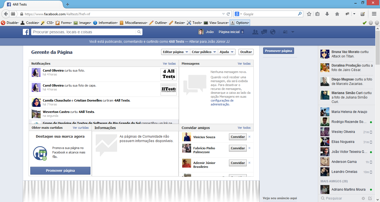Open downloads arrow icon
Image resolution: width=380 pixels, height=202 pixels.
327,14
